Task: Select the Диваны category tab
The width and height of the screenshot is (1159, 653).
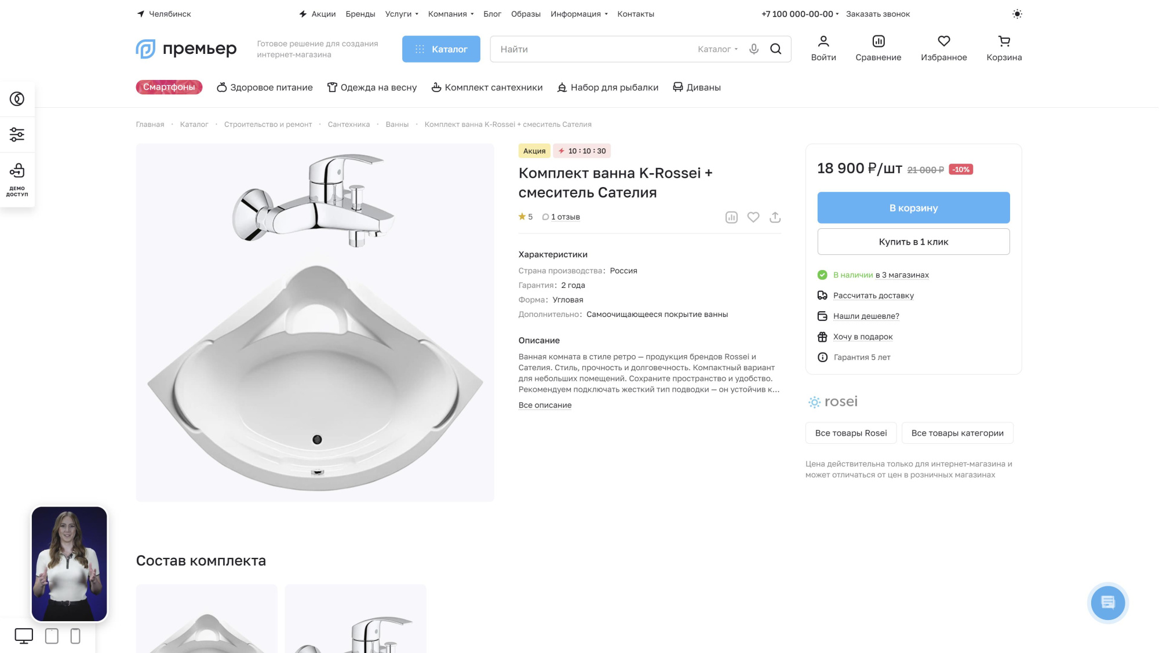Action: 697,87
